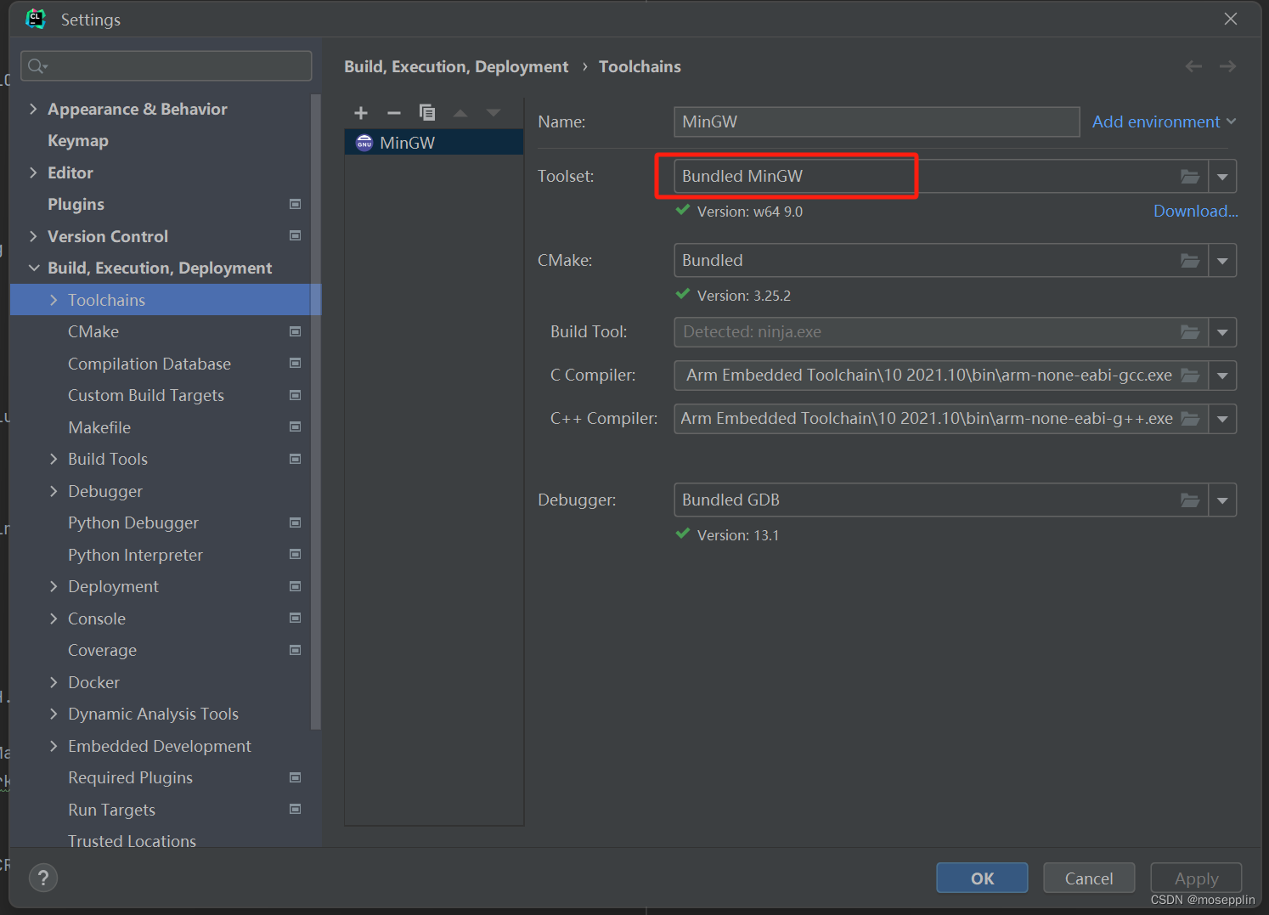The image size is (1269, 915).
Task: Open the Plugins settings page
Action: [x=76, y=205]
